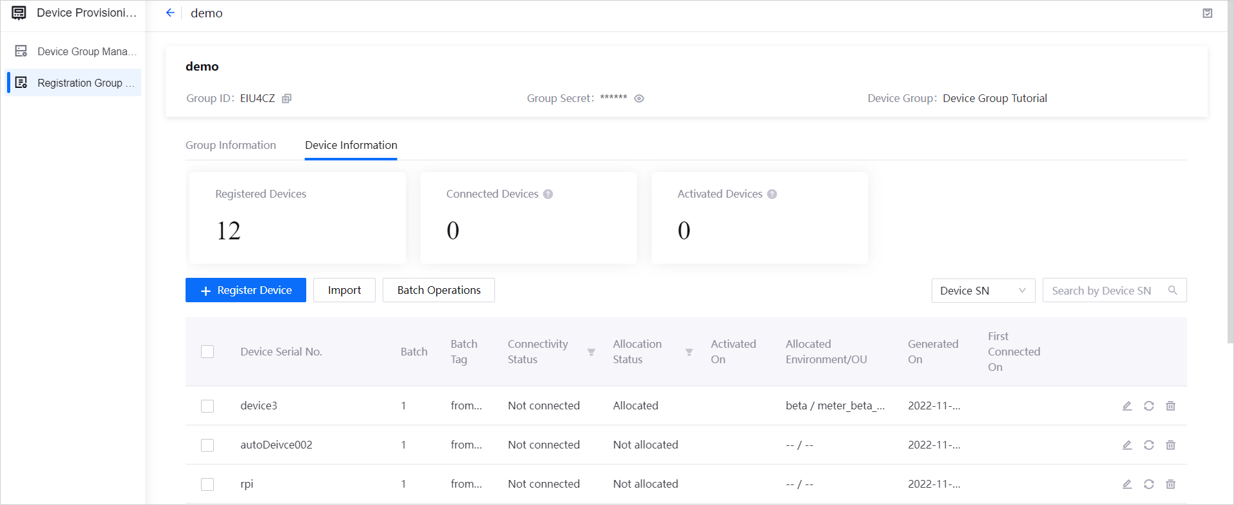Viewport: 1234px width, 505px height.
Task: Switch to the Group Information tab
Action: click(x=230, y=145)
